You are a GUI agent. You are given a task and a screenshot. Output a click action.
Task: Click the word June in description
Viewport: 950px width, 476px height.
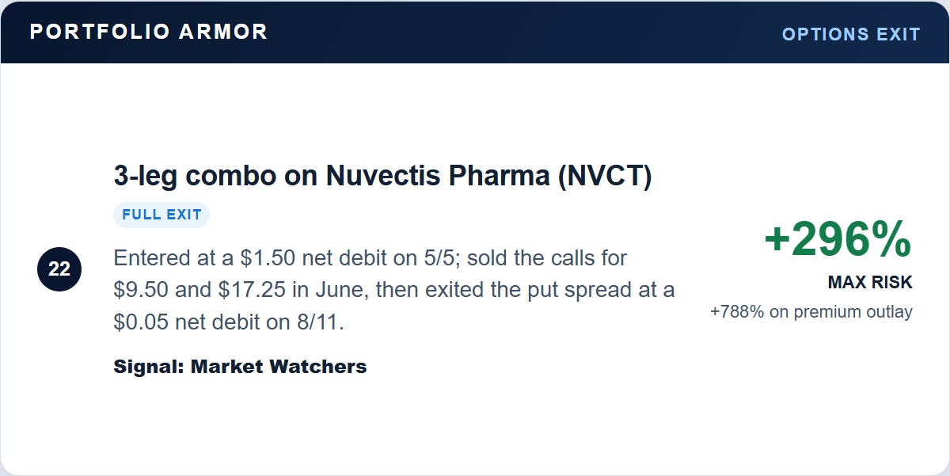337,290
